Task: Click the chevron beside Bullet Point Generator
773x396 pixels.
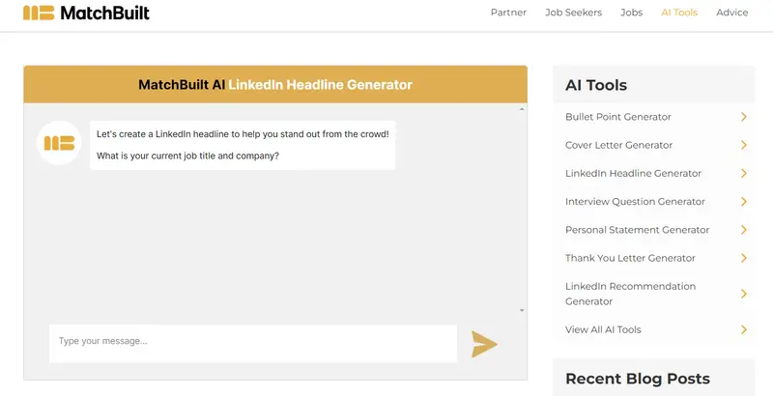Action: (743, 117)
